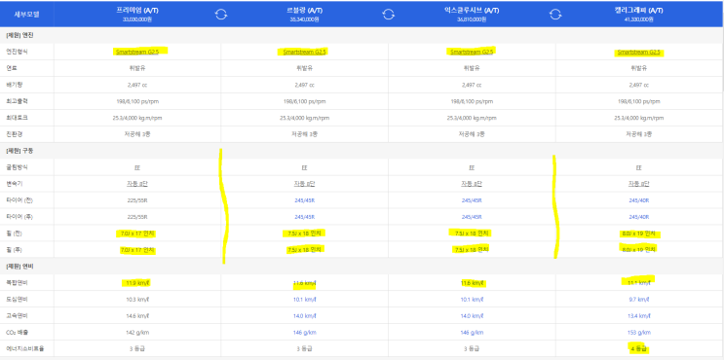Click the 41,330,000원 price
The image size is (724, 360).
click(638, 19)
